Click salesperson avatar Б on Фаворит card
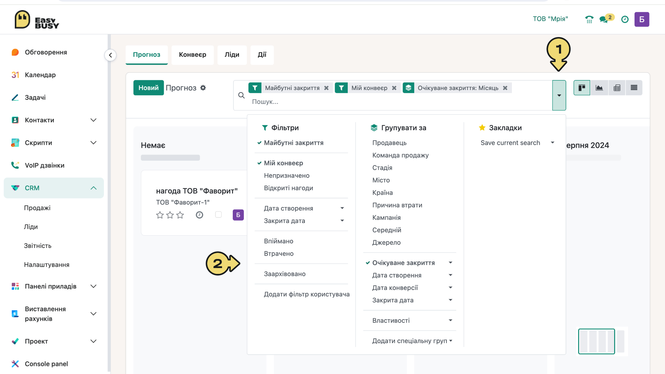665x374 pixels. 238,215
